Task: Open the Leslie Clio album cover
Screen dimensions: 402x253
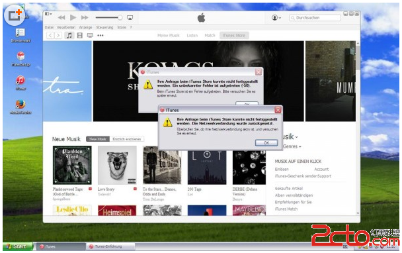Action: [72, 211]
